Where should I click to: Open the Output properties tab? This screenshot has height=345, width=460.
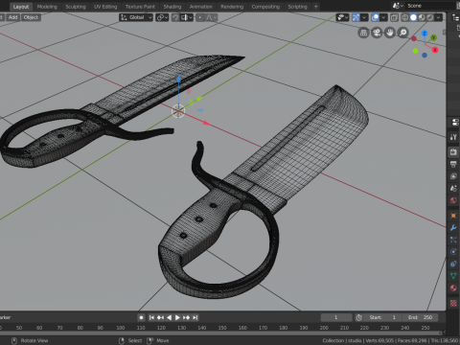[453, 164]
